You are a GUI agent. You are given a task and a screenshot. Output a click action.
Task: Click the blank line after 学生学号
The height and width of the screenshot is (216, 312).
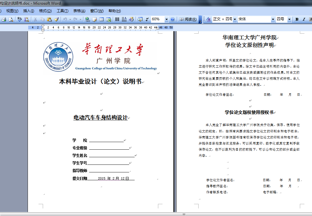click(108, 163)
